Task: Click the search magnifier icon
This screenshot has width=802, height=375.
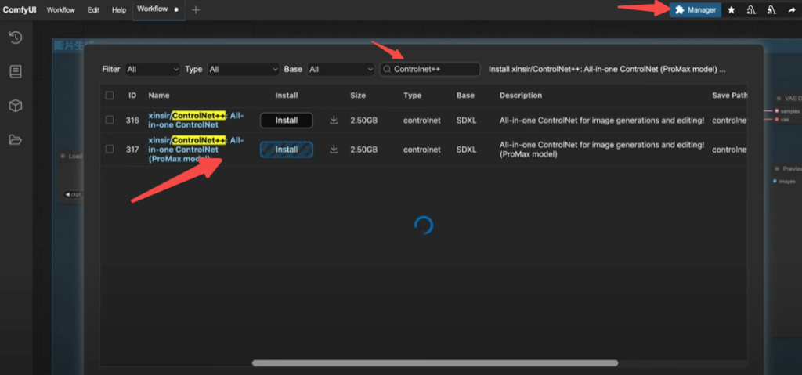Action: pyautogui.click(x=387, y=69)
